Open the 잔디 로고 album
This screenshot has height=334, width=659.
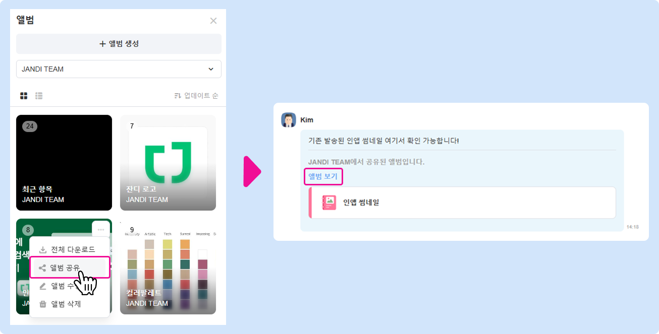(168, 163)
